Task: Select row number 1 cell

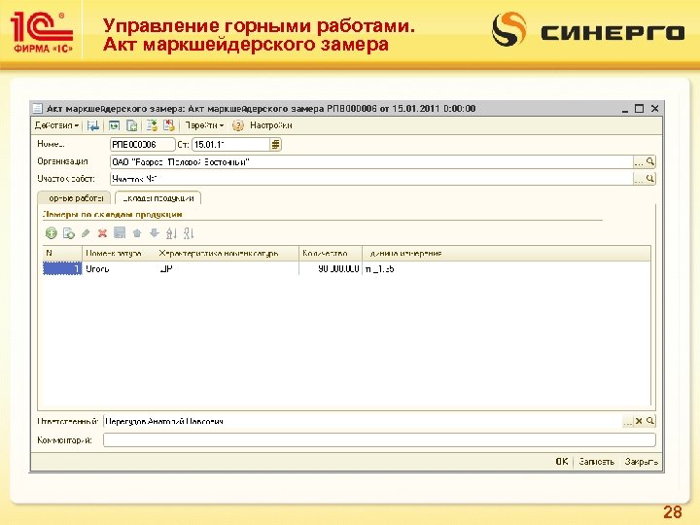Action: (62, 268)
